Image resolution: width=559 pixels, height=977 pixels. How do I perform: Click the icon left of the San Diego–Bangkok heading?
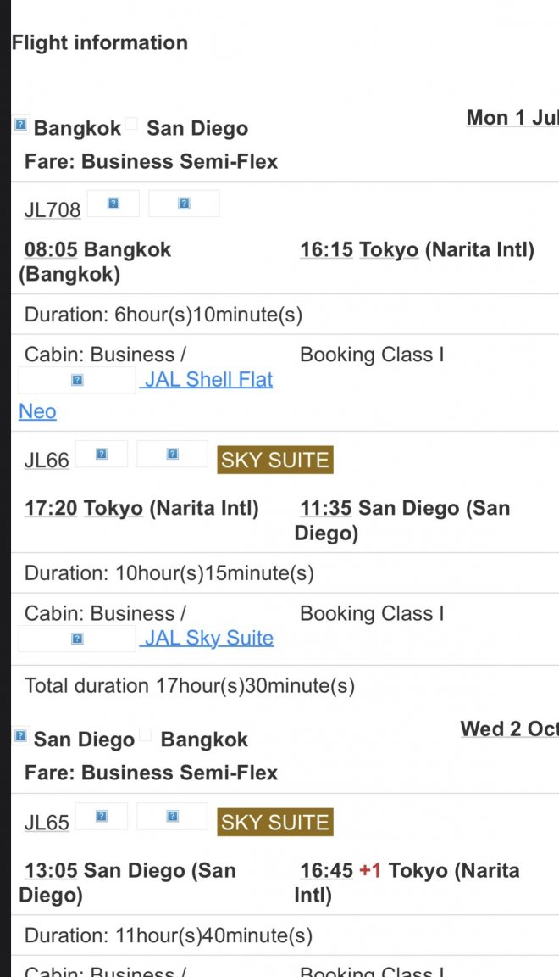pos(20,736)
